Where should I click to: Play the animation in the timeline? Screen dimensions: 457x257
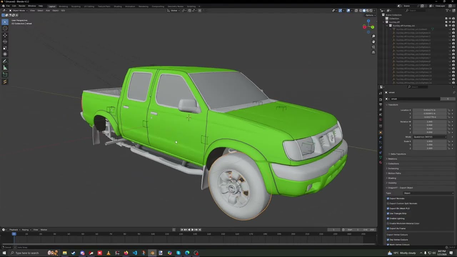pos(192,230)
